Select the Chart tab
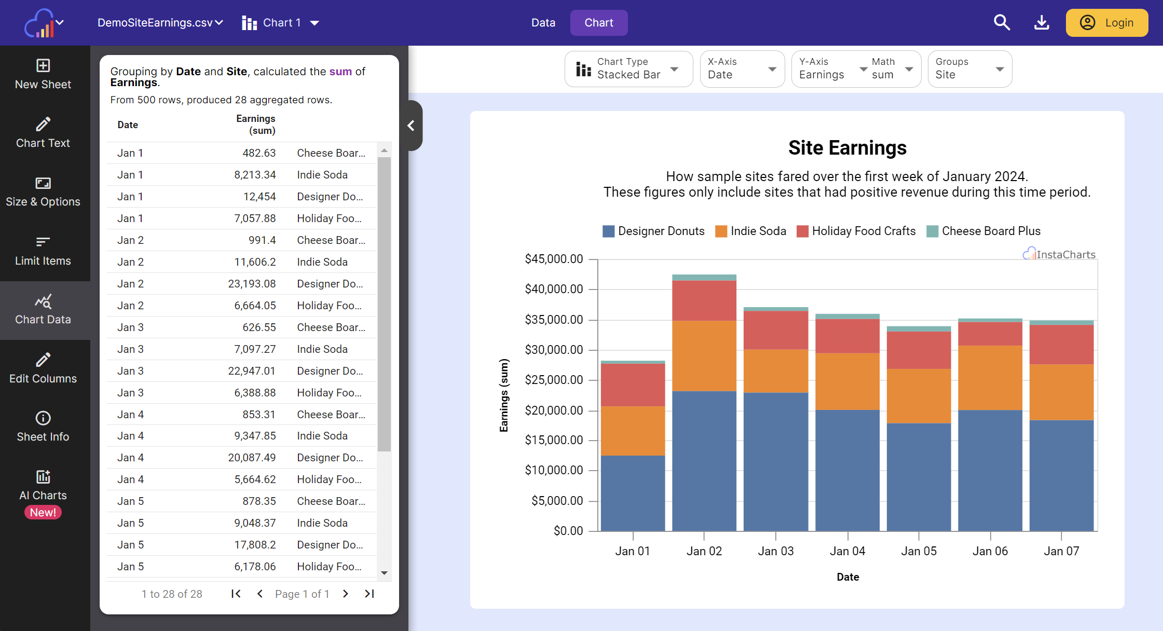Image resolution: width=1163 pixels, height=631 pixels. pyautogui.click(x=599, y=23)
